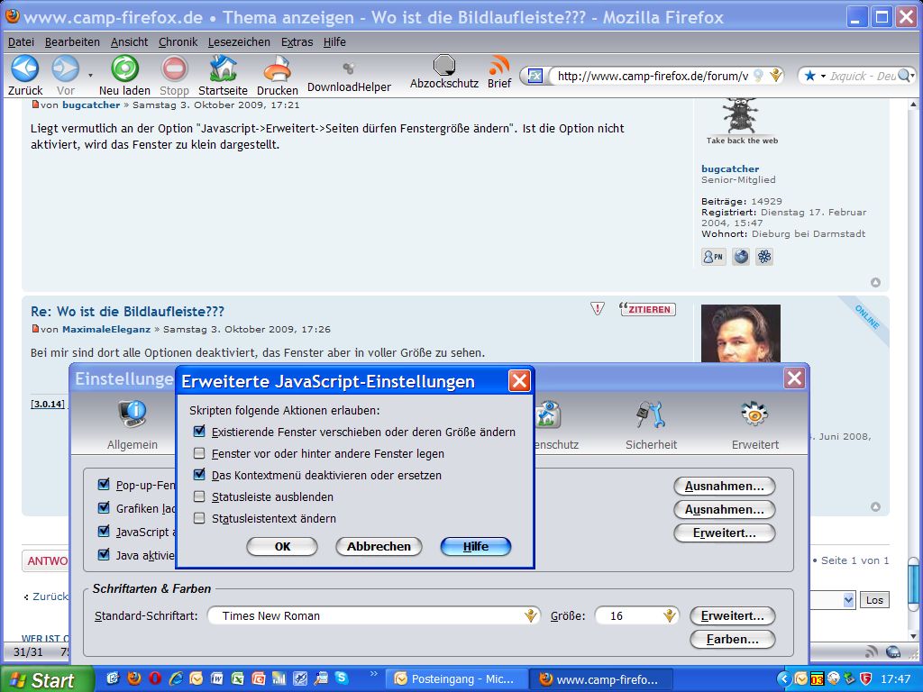Launch Excel from quick launch
Screen dimensions: 923x692
[237, 678]
